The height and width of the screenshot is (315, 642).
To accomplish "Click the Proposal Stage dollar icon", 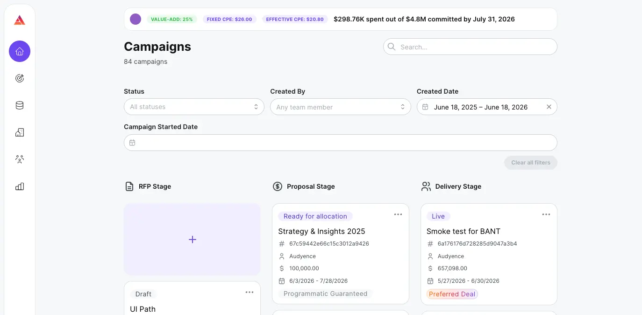I will (x=278, y=186).
